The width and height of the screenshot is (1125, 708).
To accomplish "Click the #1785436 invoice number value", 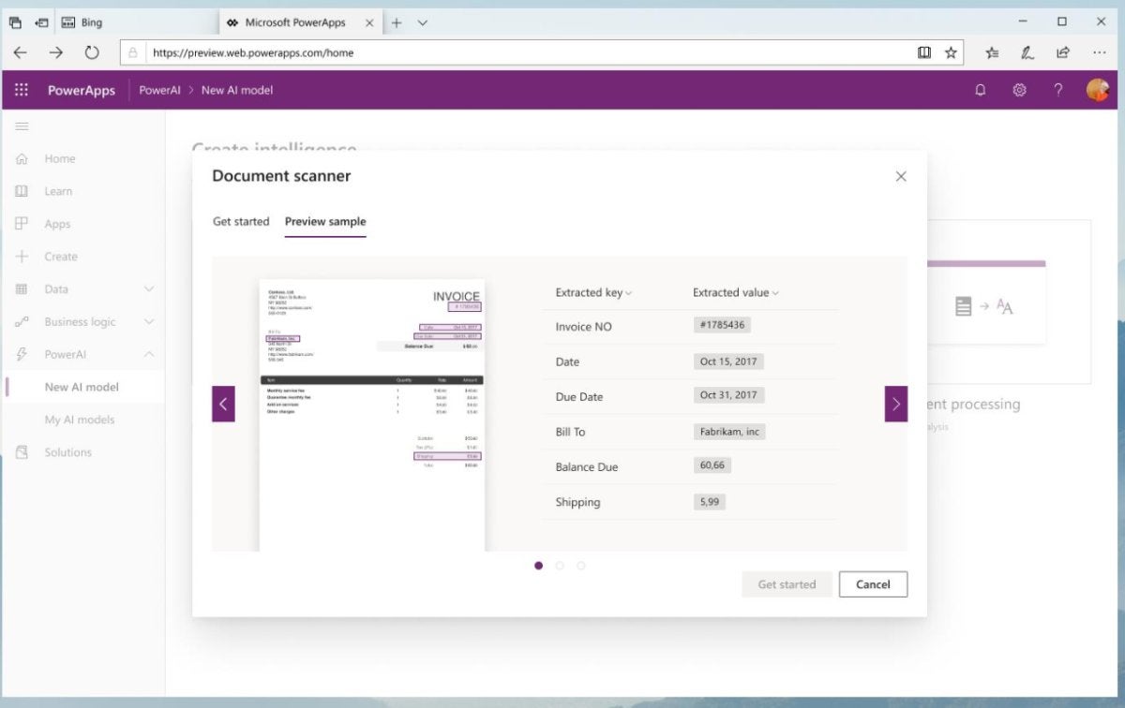I will [x=722, y=325].
